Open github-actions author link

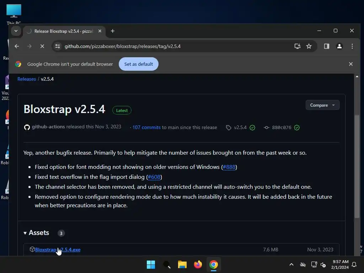point(48,127)
